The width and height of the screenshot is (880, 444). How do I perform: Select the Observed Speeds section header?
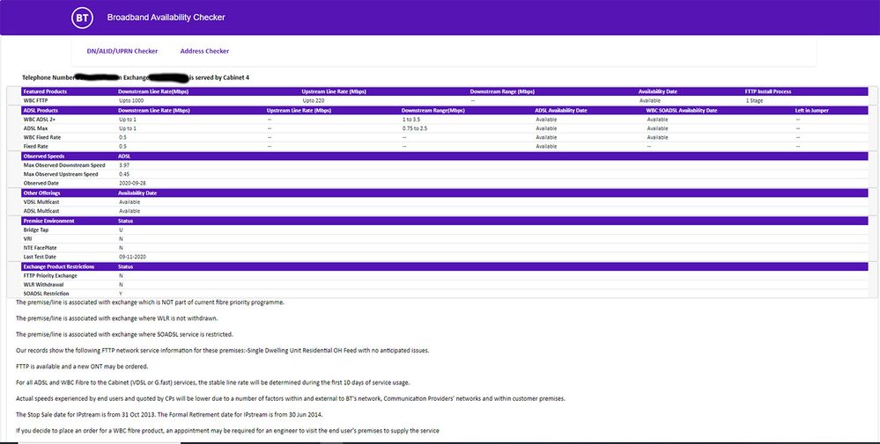pos(44,156)
